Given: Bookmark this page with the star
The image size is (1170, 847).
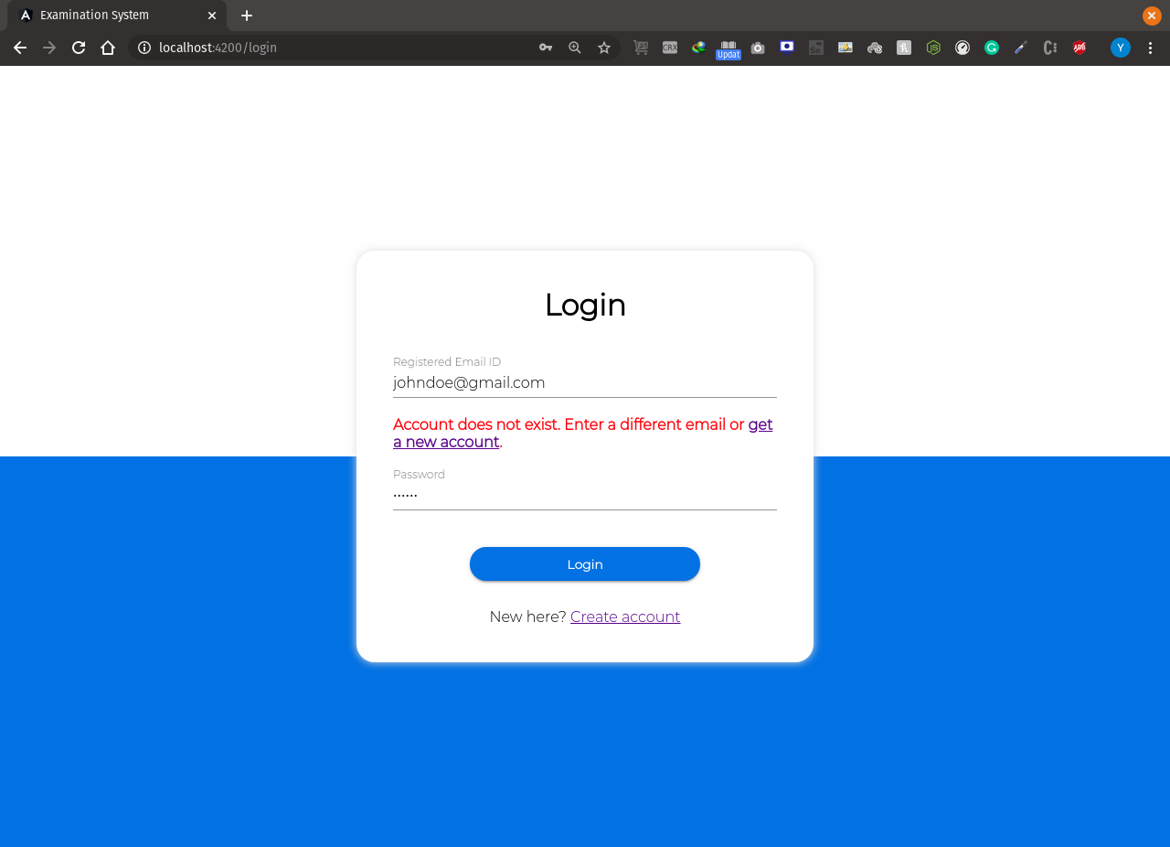Looking at the screenshot, I should click(x=604, y=48).
